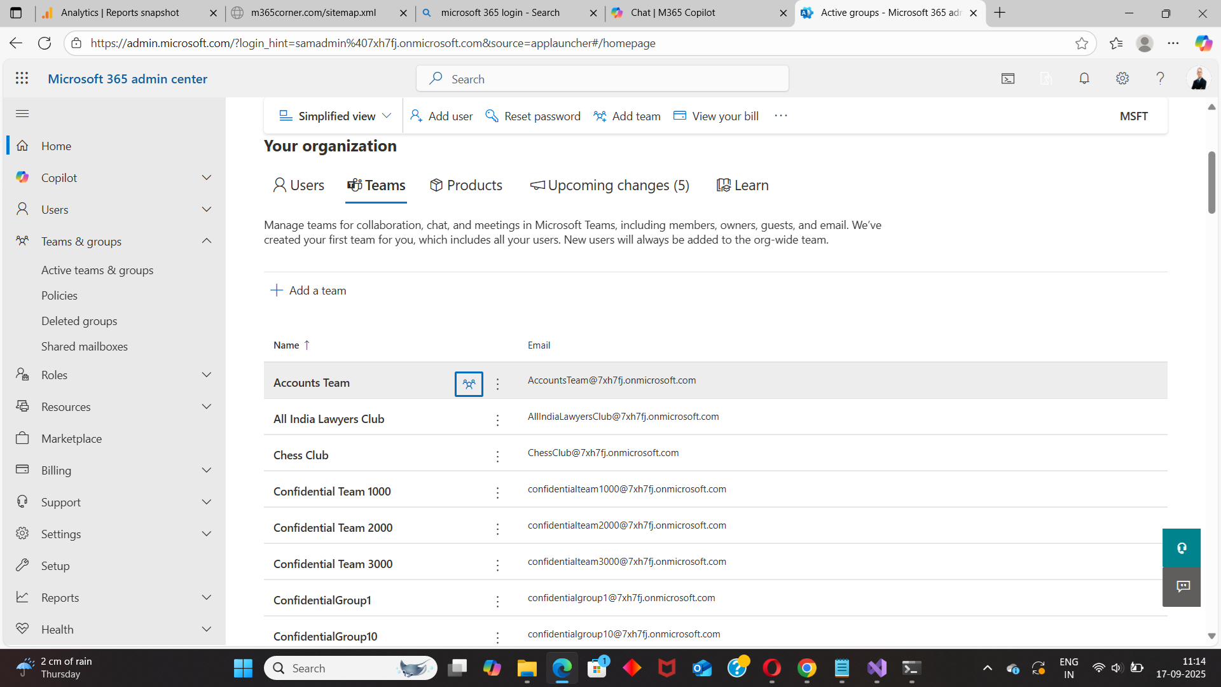
Task: Open more options for Chess Club row
Action: click(x=497, y=456)
